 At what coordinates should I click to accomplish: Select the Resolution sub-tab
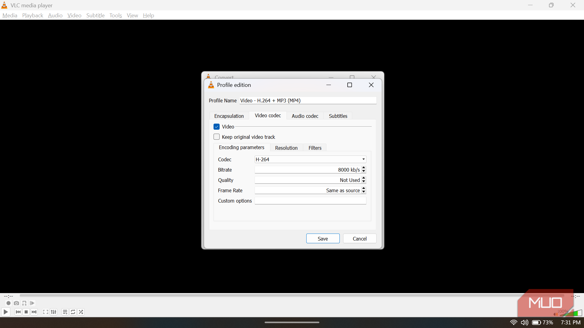click(x=286, y=148)
